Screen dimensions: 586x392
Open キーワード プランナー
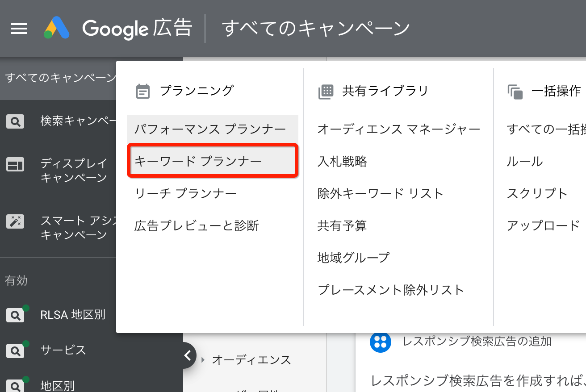pyautogui.click(x=213, y=161)
